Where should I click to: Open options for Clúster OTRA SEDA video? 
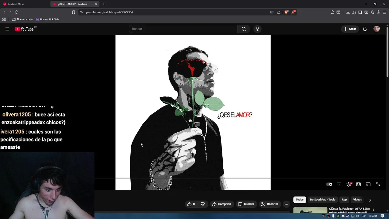(373, 209)
